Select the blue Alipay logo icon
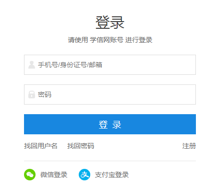The image size is (218, 189). pos(85,175)
